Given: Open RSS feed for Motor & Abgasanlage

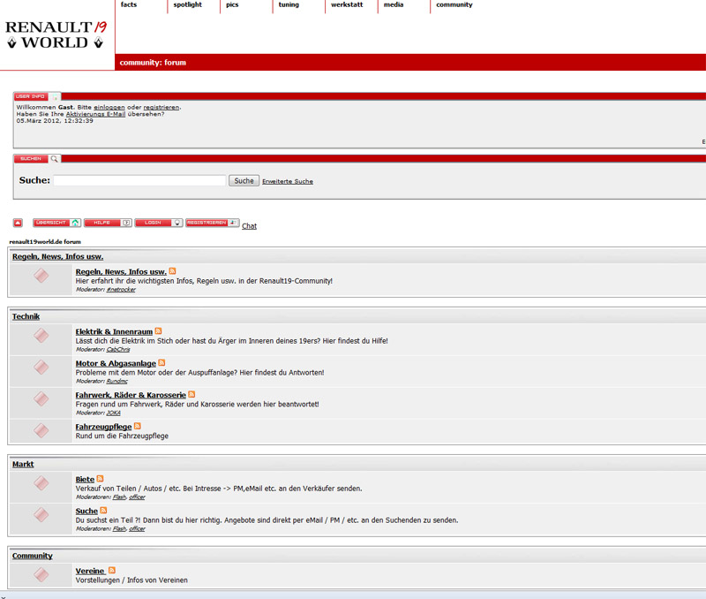Looking at the screenshot, I should (161, 362).
